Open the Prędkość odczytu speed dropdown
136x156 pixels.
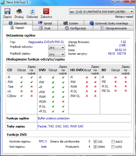point(56,48)
